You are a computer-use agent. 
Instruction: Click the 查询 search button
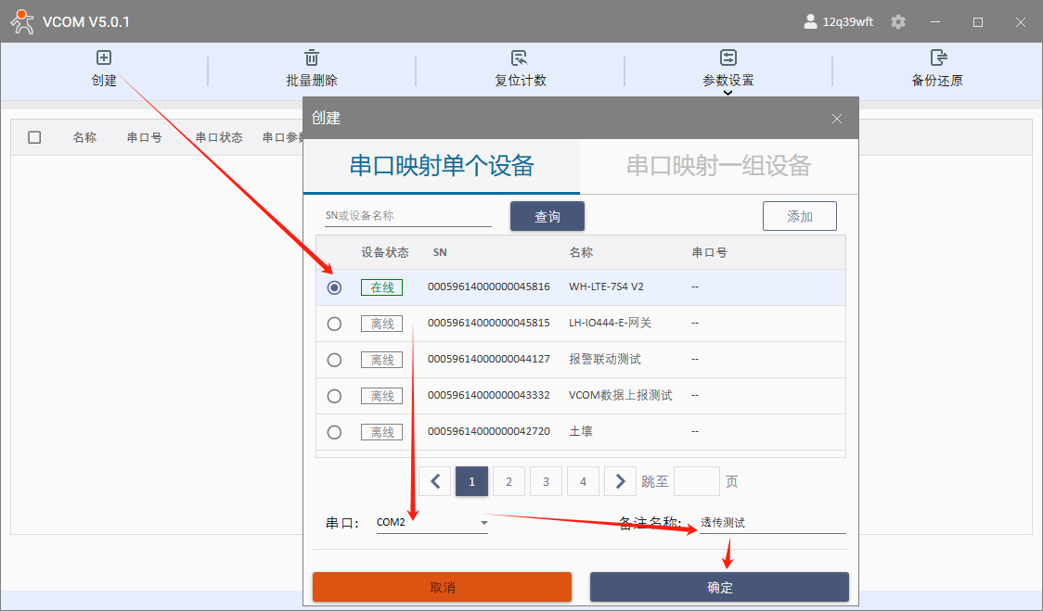point(547,216)
